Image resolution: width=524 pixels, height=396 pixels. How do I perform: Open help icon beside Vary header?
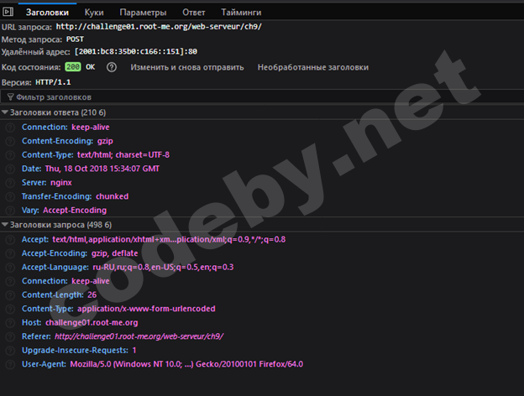pyautogui.click(x=10, y=211)
